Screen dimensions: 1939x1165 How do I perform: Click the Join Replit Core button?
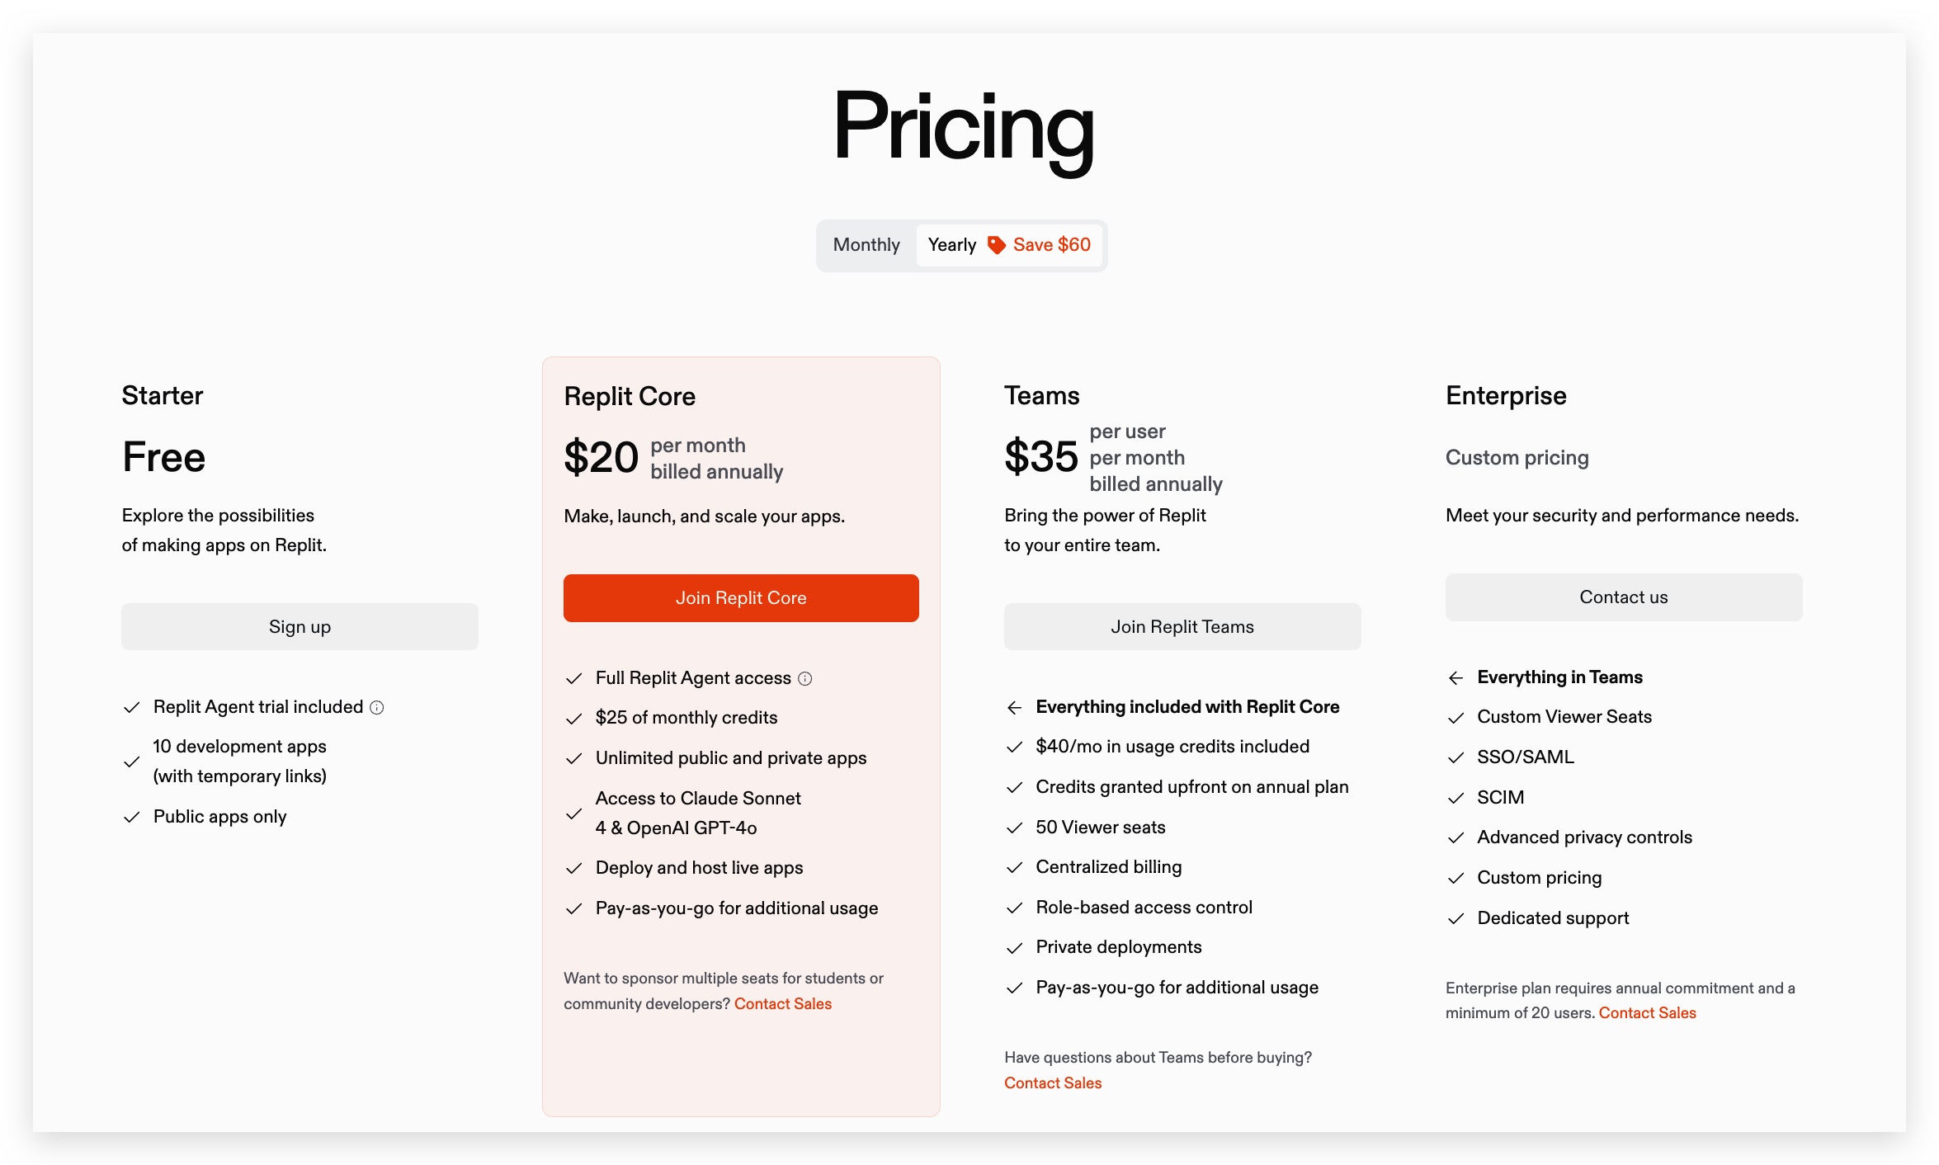pyautogui.click(x=740, y=598)
